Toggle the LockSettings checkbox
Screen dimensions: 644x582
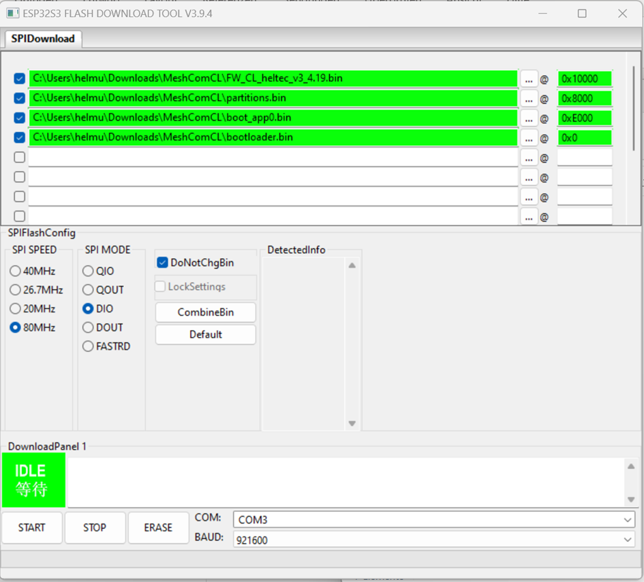point(191,287)
